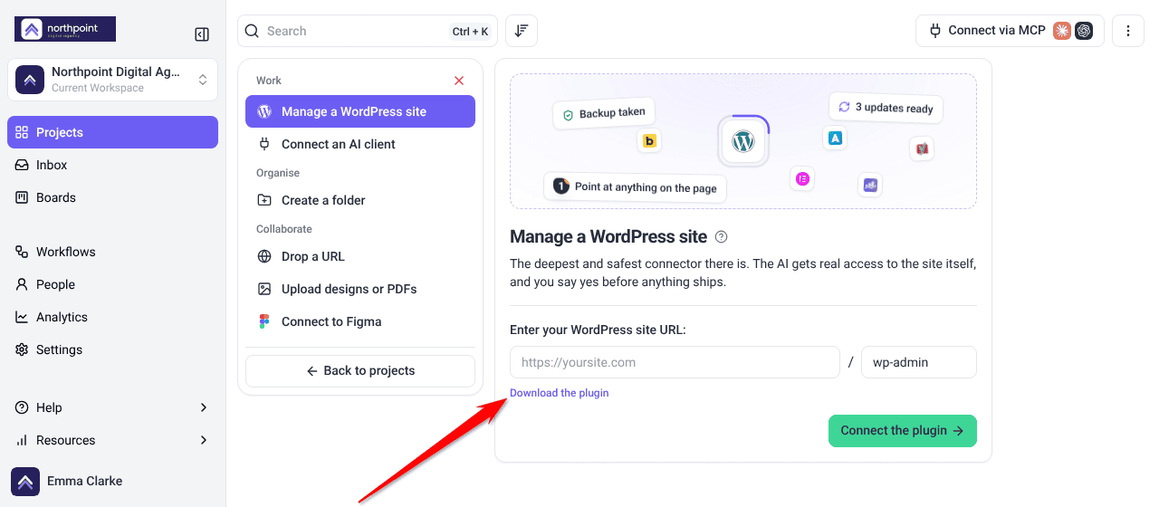The image size is (1159, 507).
Task: Click the plug icon by AI client
Action: click(264, 144)
